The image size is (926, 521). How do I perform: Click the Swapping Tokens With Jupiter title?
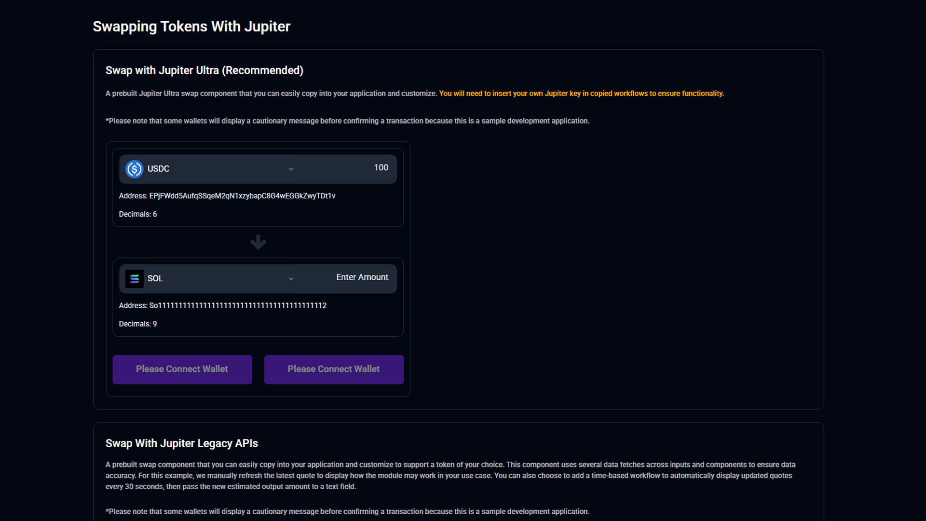[x=191, y=27]
